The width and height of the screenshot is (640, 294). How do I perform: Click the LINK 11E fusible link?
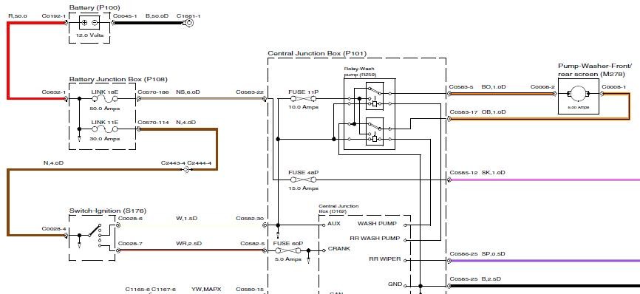[x=104, y=129]
